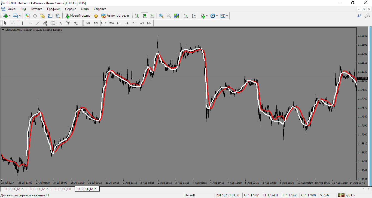Select the Horizontal Line drawing tool
The width and height of the screenshot is (372, 198).
[30, 23]
